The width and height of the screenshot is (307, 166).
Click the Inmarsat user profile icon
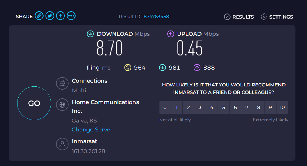point(62,144)
